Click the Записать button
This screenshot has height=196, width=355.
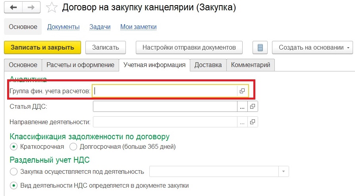[x=106, y=48]
